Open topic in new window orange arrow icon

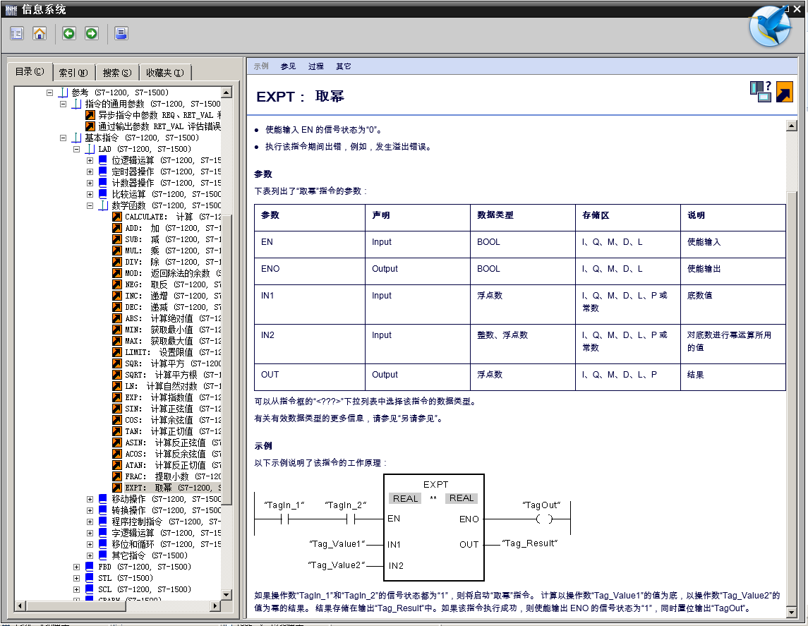pyautogui.click(x=784, y=92)
